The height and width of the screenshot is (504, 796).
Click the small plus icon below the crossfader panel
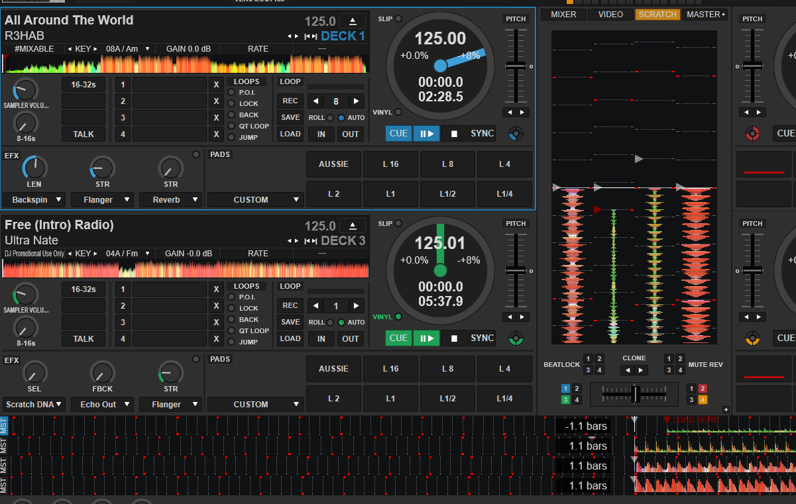(726, 409)
